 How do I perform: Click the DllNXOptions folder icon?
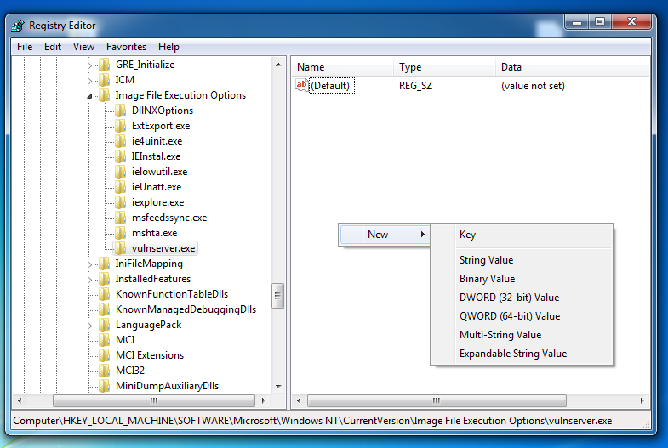point(121,111)
